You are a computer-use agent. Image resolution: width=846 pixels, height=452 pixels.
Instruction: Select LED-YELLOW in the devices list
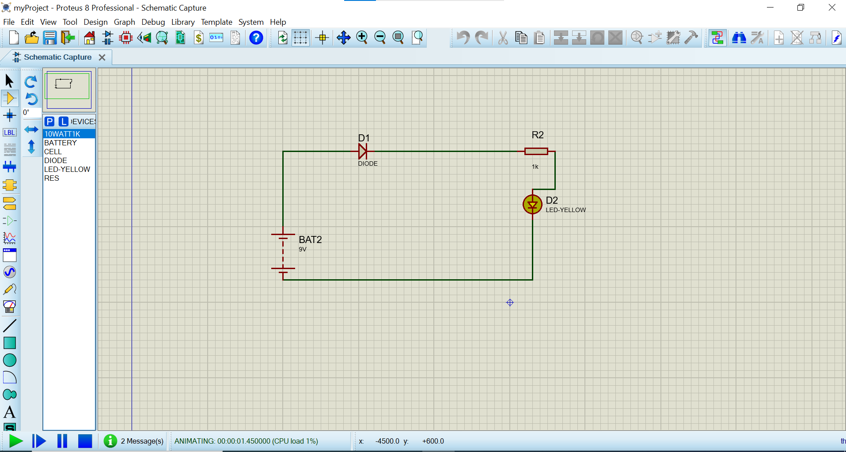pos(67,169)
